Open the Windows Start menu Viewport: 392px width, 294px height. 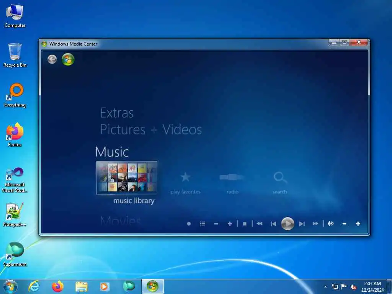coord(10,286)
